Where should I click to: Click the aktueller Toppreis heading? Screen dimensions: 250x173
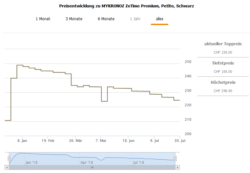(x=223, y=44)
